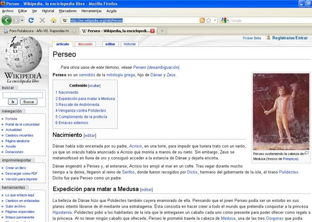
Task: Click the Probar Beta link
Action: (x=252, y=38)
